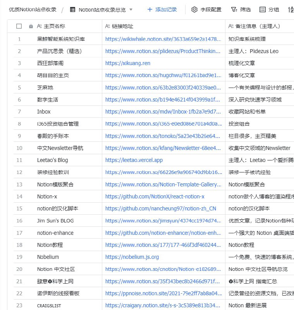Select note cell 知识库系统梳理
Viewport: 294px width, 310px height.
pyautogui.click(x=247, y=39)
